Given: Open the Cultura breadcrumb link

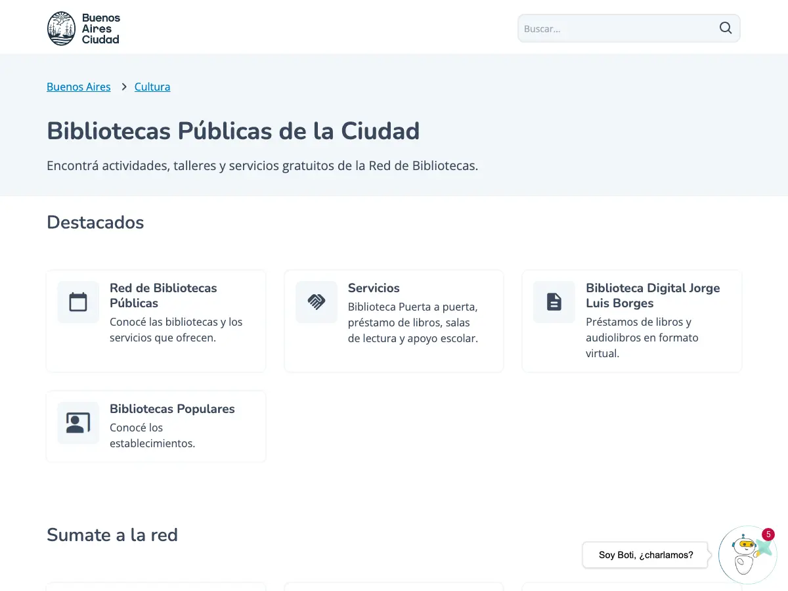Looking at the screenshot, I should (152, 87).
